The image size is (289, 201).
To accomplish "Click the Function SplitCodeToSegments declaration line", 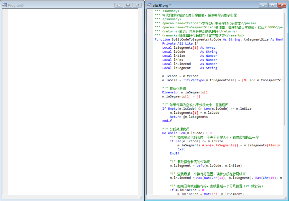I will (x=218, y=39).
